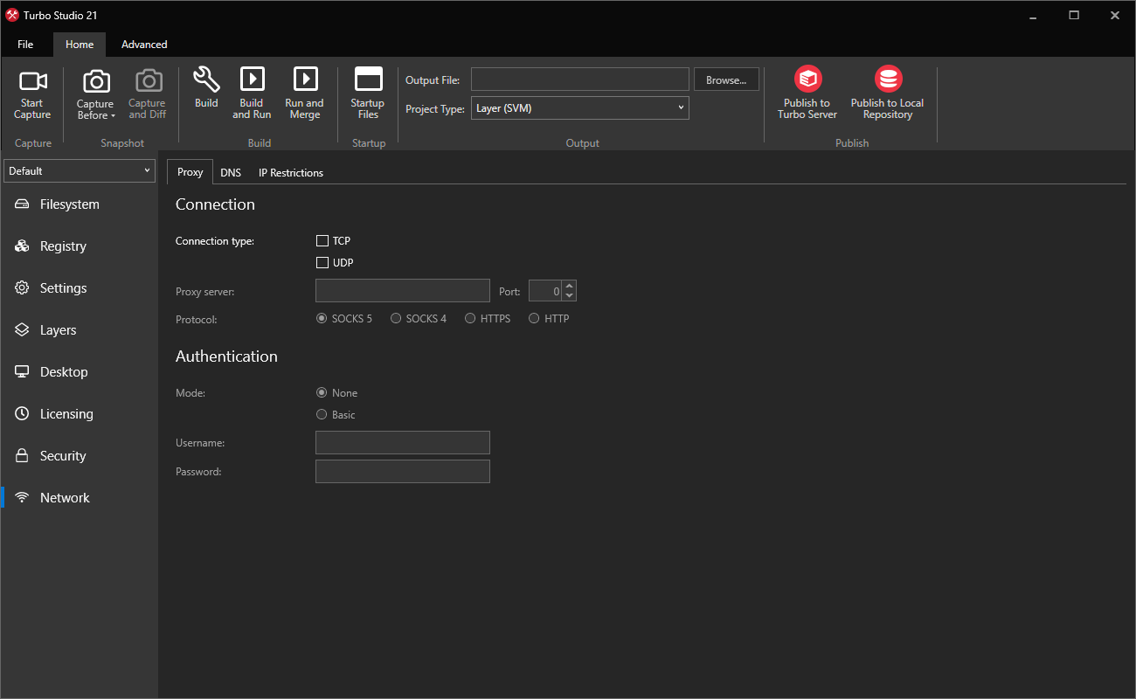Enable the UDP connection type

(x=322, y=262)
